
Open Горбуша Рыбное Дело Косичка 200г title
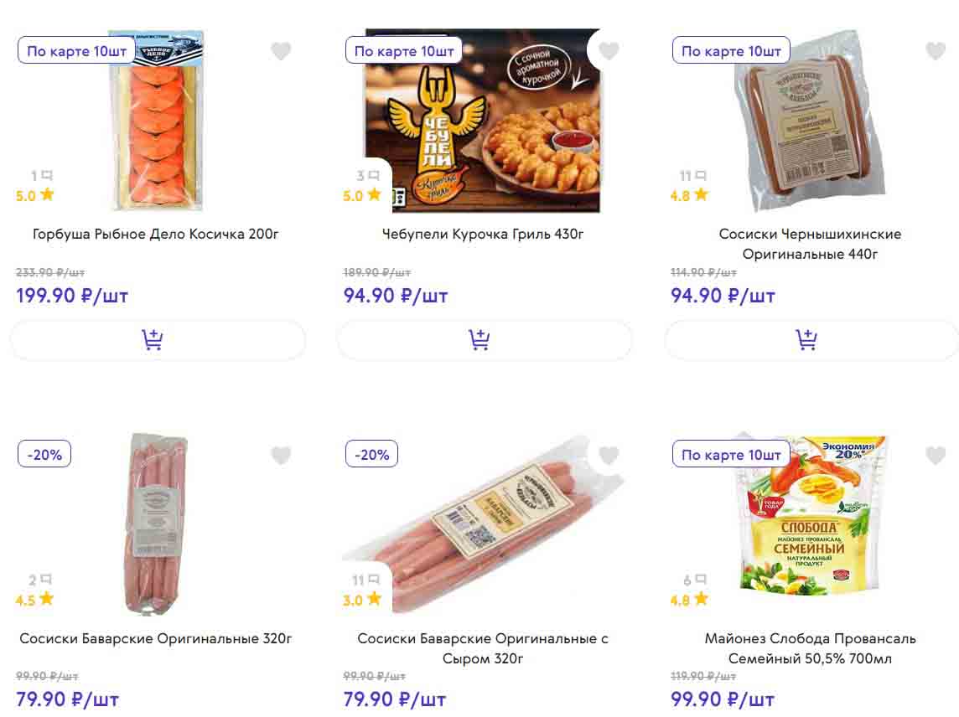pyautogui.click(x=156, y=234)
